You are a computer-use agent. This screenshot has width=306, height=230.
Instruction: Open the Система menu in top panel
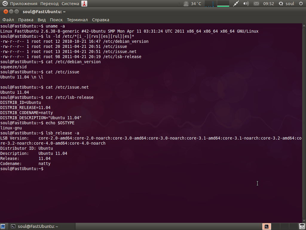point(70,4)
